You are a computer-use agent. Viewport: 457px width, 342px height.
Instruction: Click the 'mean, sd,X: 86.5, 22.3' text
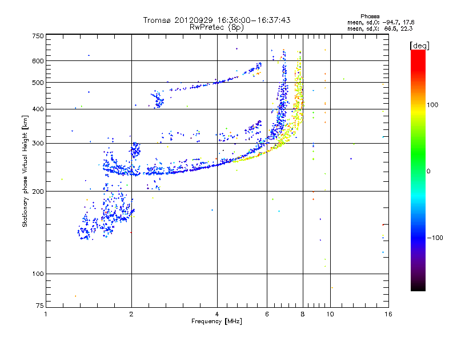[x=380, y=29]
